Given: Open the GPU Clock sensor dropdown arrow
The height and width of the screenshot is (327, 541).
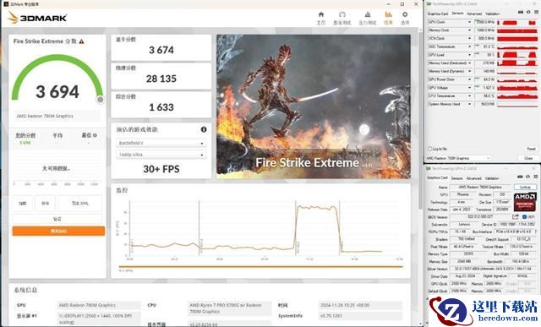Looking at the screenshot, I should pos(469,22).
